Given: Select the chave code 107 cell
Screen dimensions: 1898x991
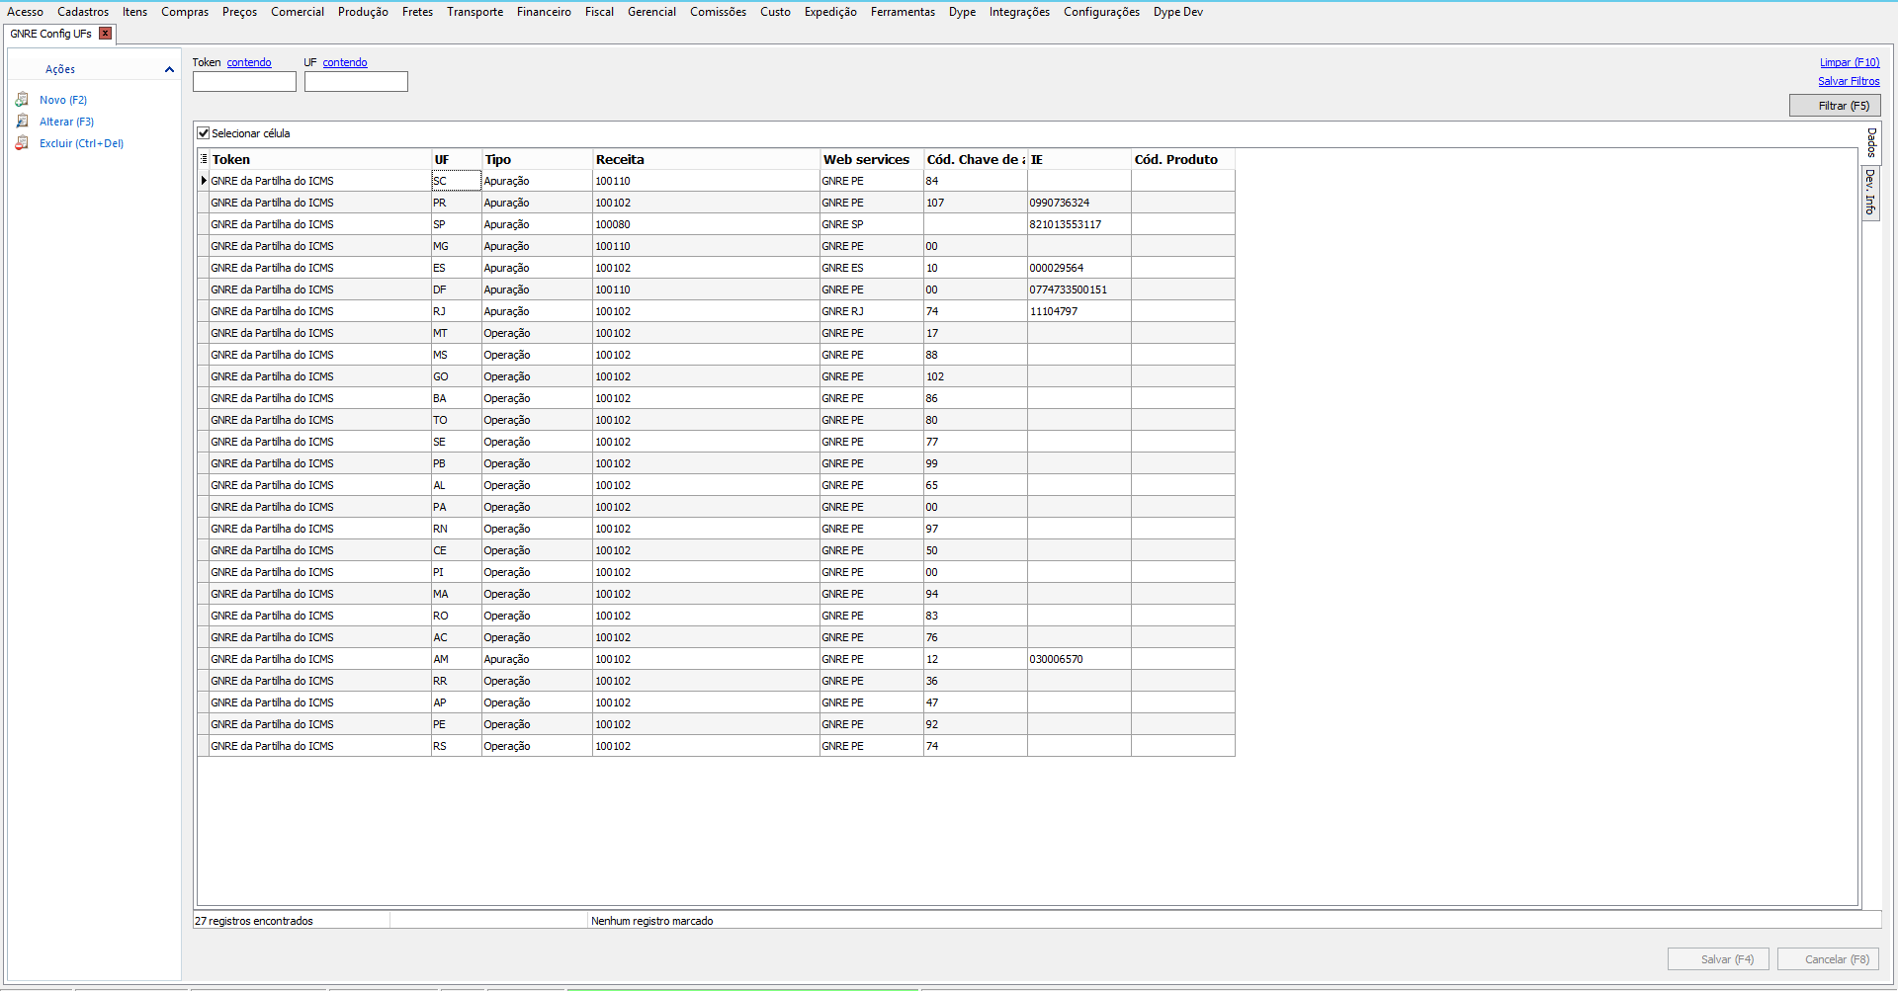Looking at the screenshot, I should 976,203.
